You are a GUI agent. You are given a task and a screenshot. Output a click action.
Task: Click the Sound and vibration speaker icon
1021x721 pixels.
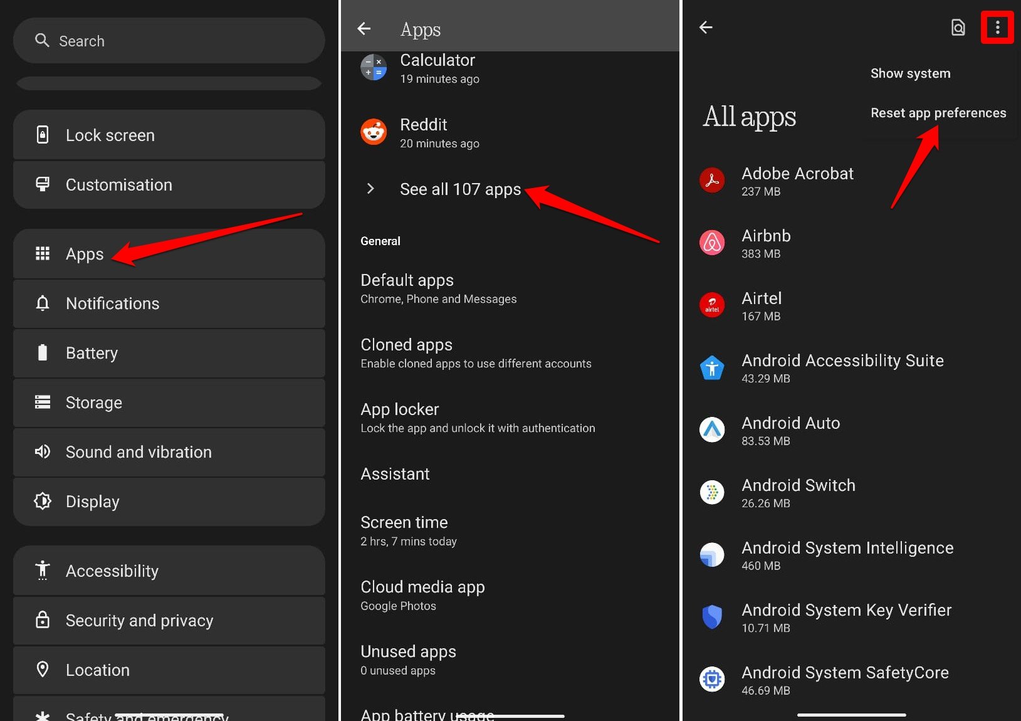[43, 451]
